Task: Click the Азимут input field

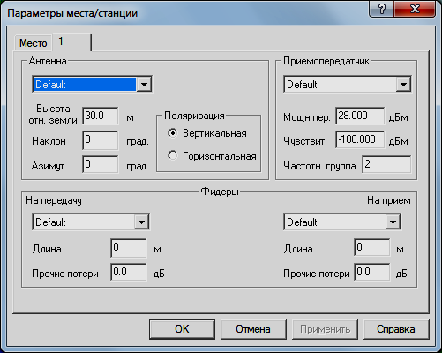Action: tap(101, 164)
